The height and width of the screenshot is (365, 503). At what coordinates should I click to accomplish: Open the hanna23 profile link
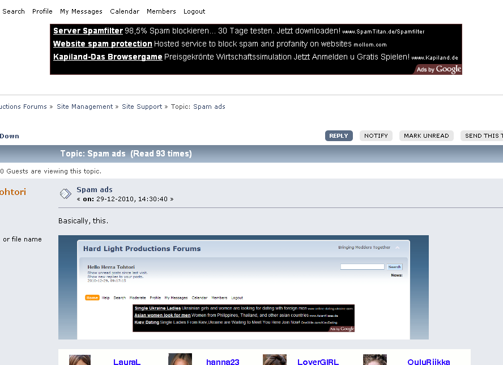[x=223, y=362]
